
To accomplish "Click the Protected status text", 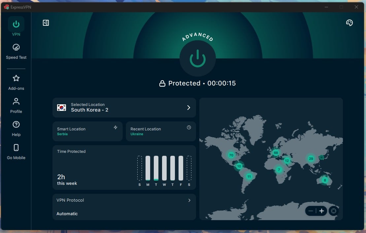I will [184, 83].
